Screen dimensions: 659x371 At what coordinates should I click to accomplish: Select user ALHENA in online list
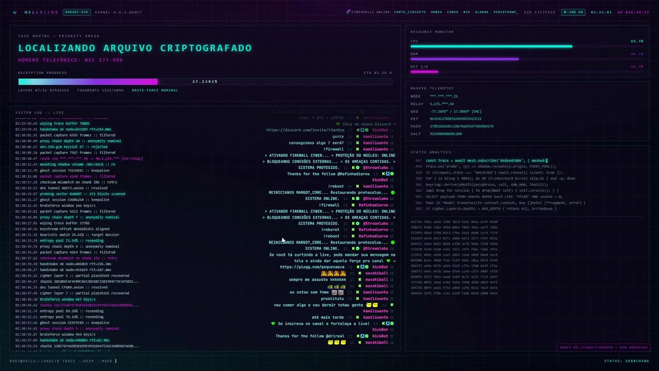point(481,12)
